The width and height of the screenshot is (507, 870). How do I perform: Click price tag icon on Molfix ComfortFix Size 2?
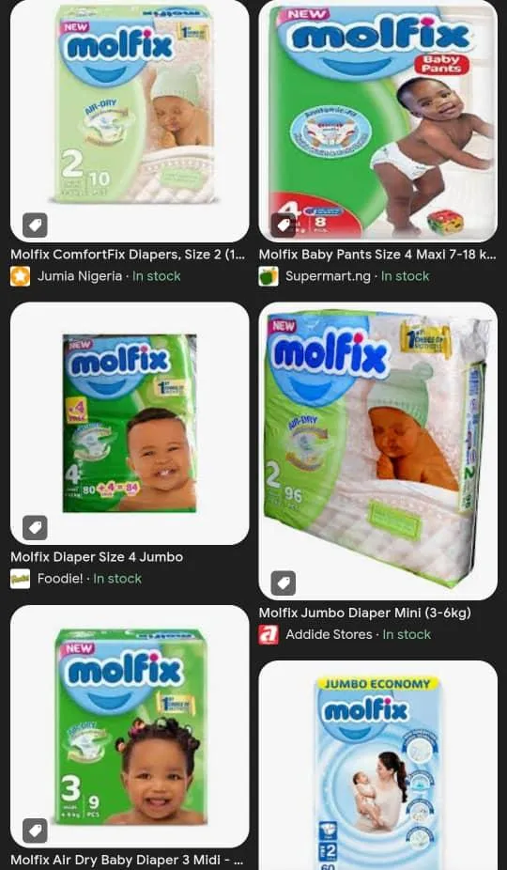pos(35,225)
